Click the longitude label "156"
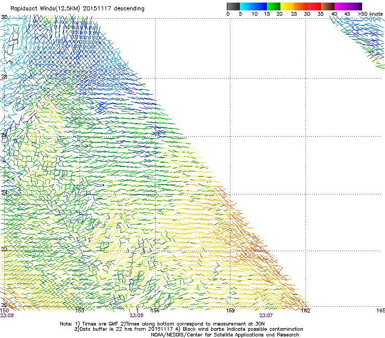The image size is (385, 338). tap(155, 310)
